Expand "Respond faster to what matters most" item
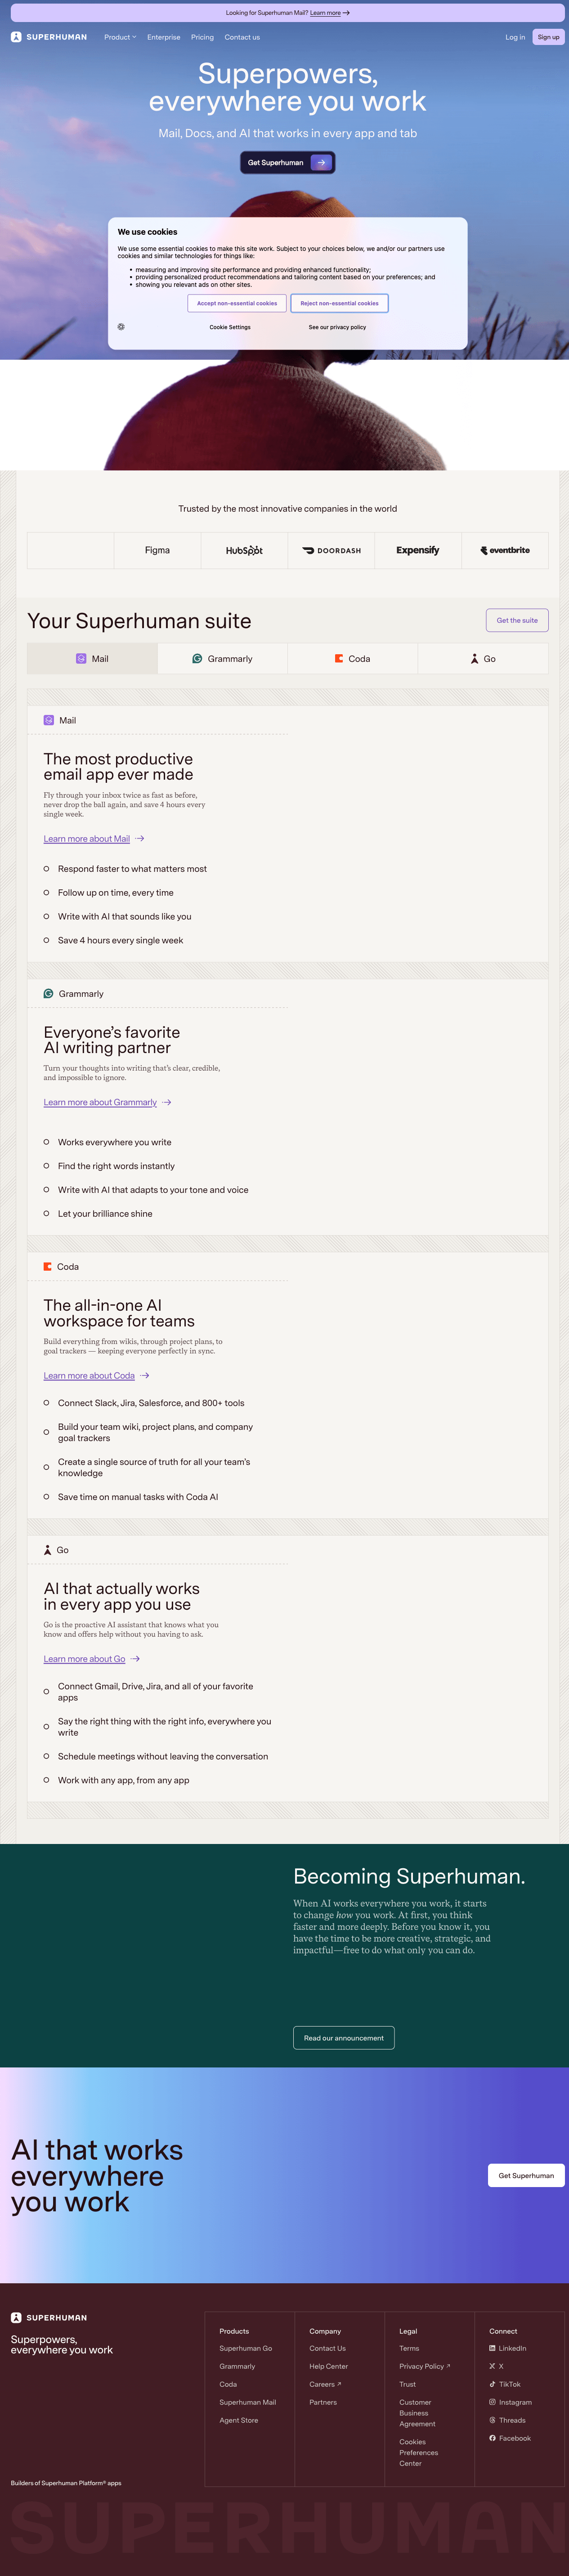 tap(132, 869)
